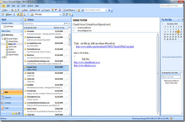Click the reading pane scrollbar thumb
Screen dimensions: 185x122
[158, 74]
